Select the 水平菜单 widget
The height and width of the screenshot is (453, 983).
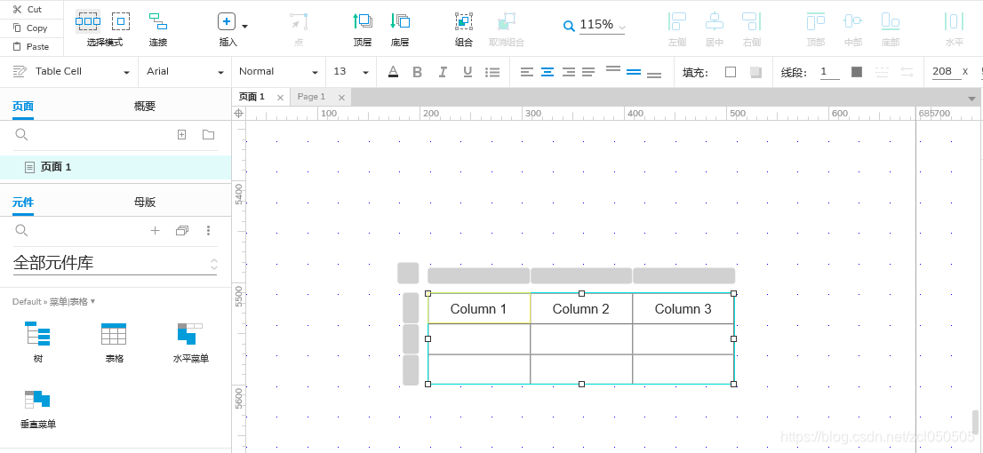pos(190,342)
